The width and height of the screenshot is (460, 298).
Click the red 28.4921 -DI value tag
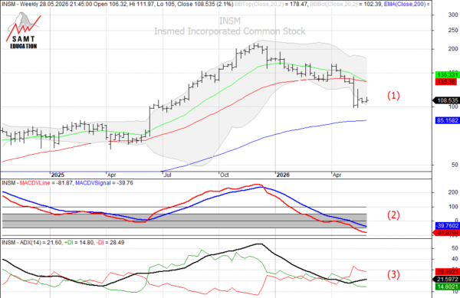(447, 271)
